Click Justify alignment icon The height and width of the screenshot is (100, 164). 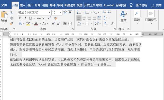[94, 18]
